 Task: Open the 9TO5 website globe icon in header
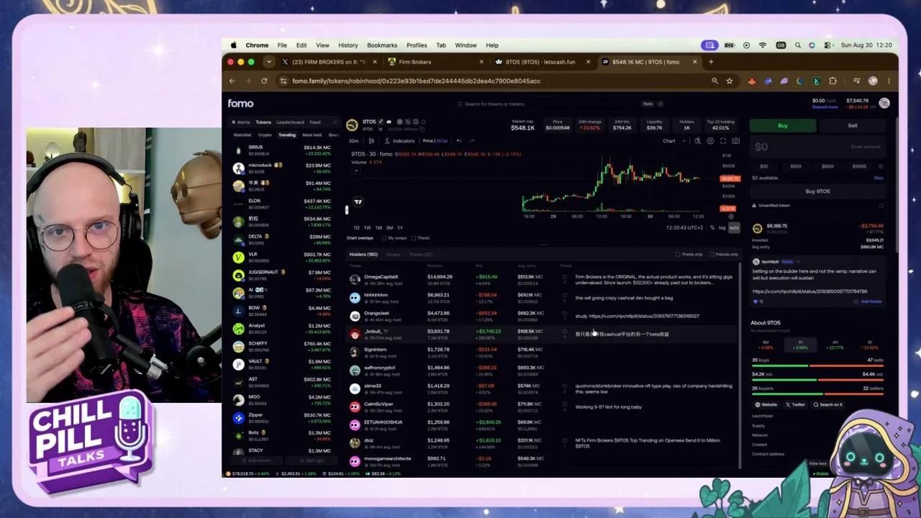[399, 122]
